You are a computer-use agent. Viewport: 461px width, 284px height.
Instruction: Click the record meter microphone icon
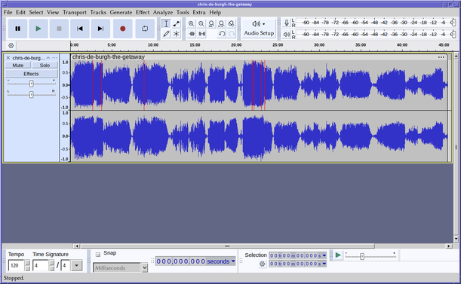click(287, 23)
